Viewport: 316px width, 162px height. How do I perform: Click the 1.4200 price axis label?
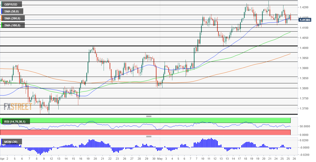tap(304, 7)
